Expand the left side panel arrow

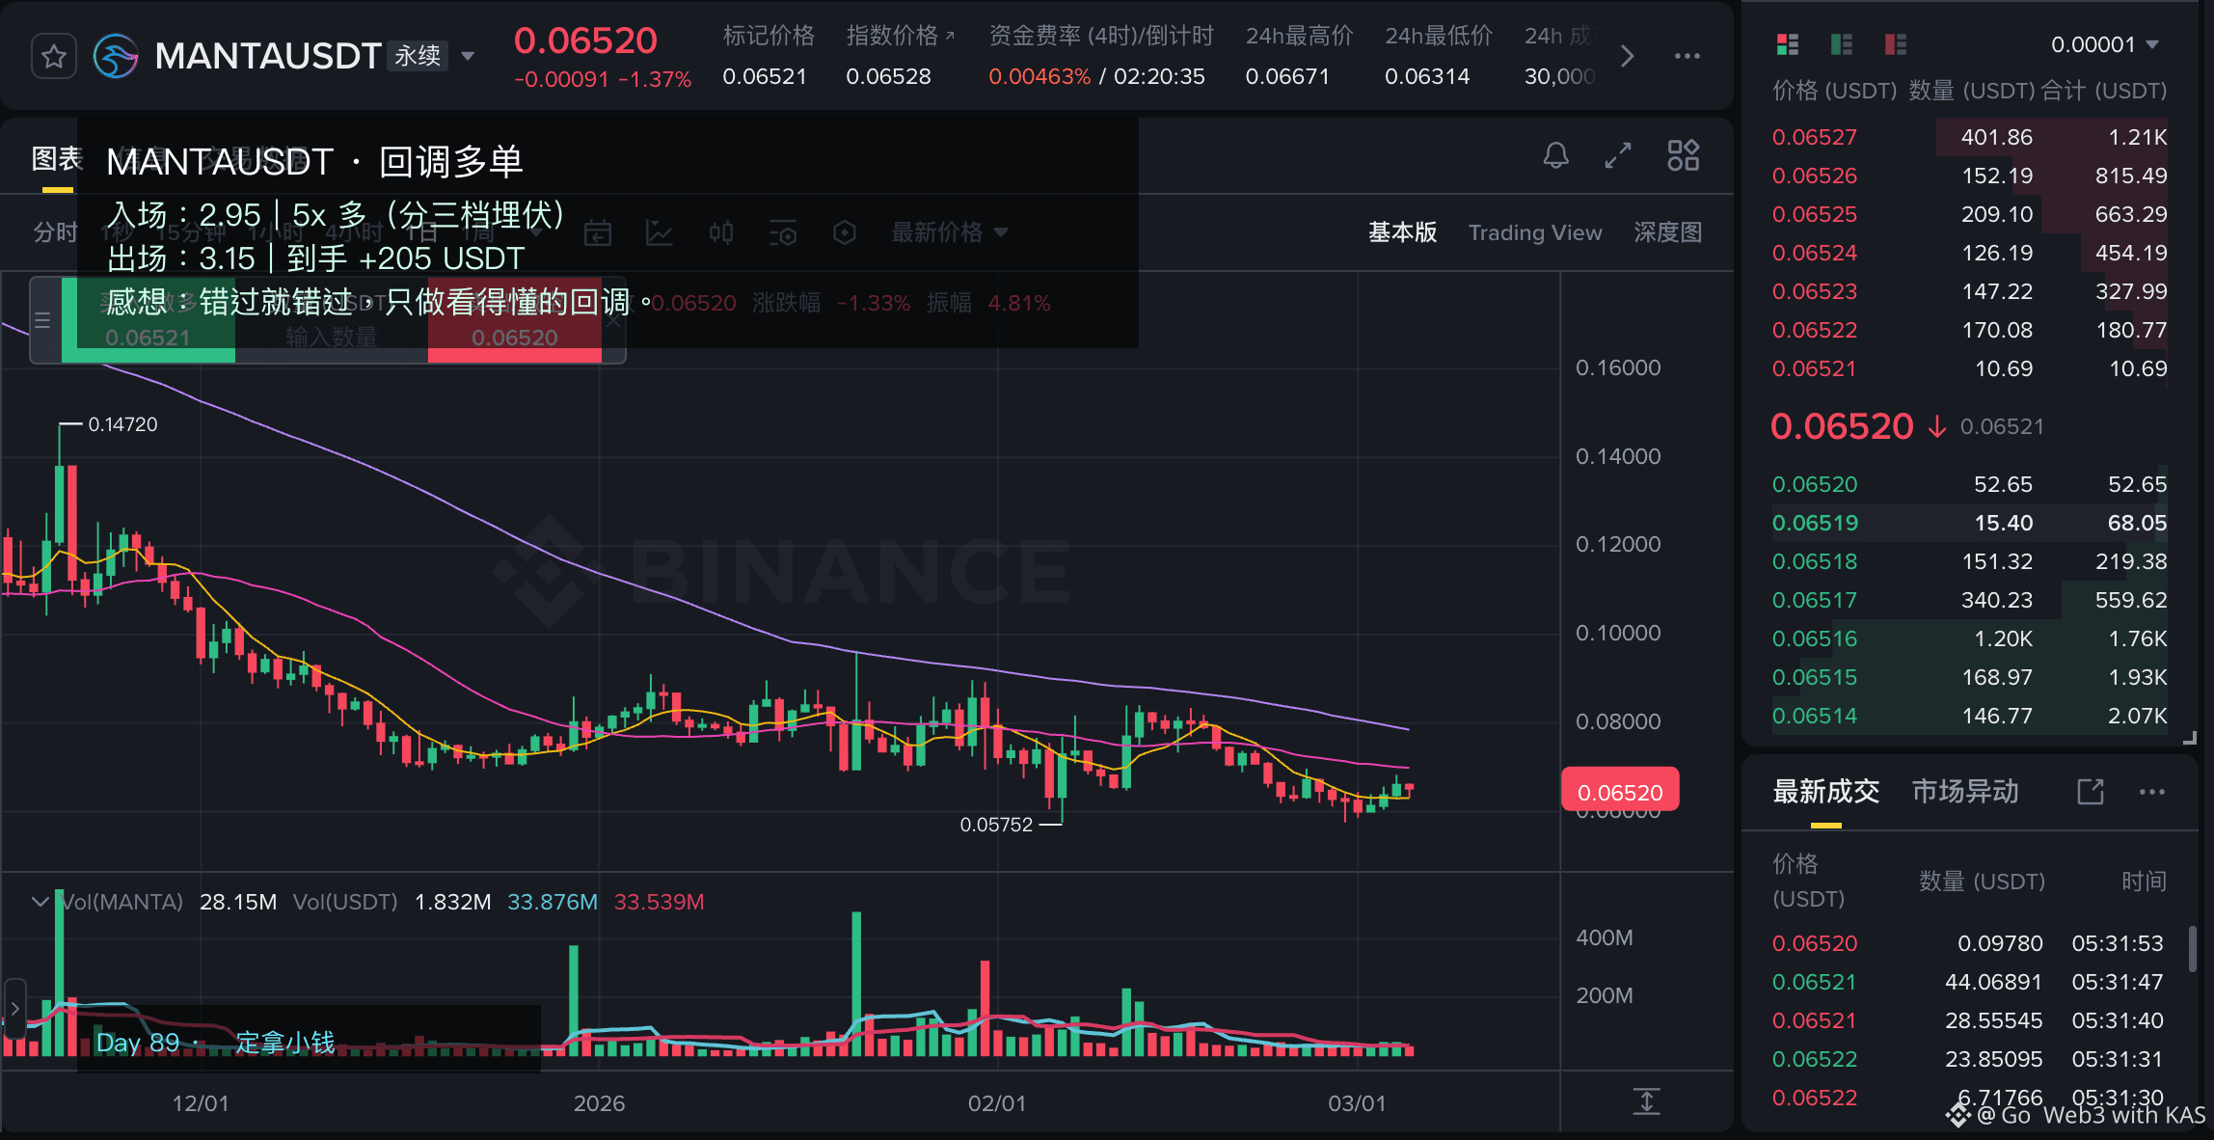point(14,1008)
